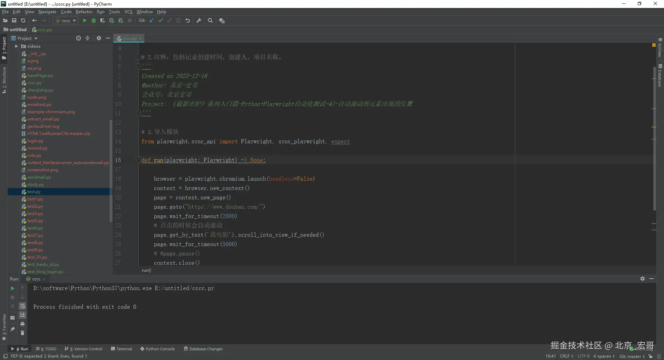Expand the videos folder
This screenshot has width=664, height=360.
tap(16, 46)
